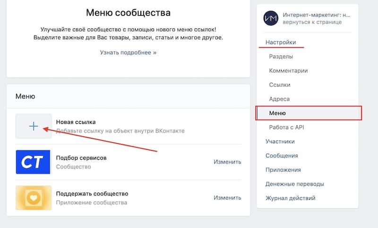Open Ссылки in the sidebar
This screenshot has width=378, height=228.
280,85
